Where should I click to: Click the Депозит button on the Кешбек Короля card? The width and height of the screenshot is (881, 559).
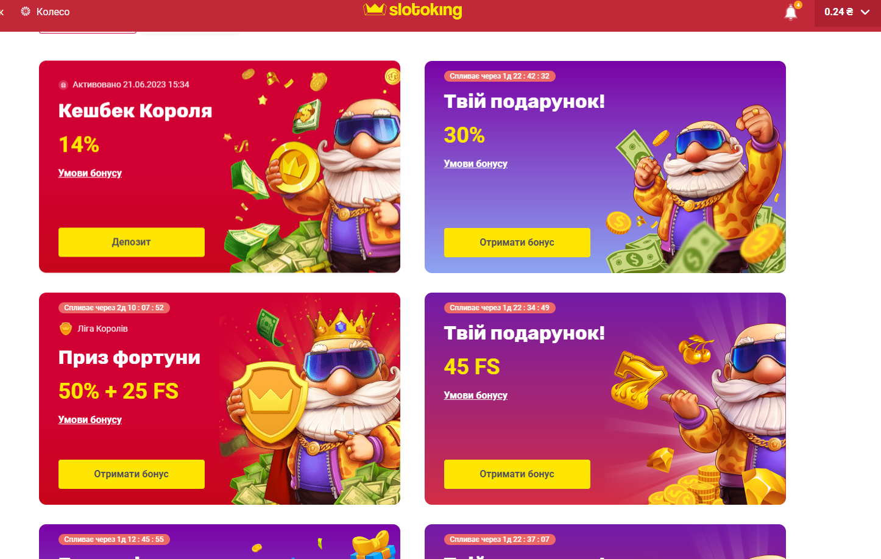(x=132, y=242)
